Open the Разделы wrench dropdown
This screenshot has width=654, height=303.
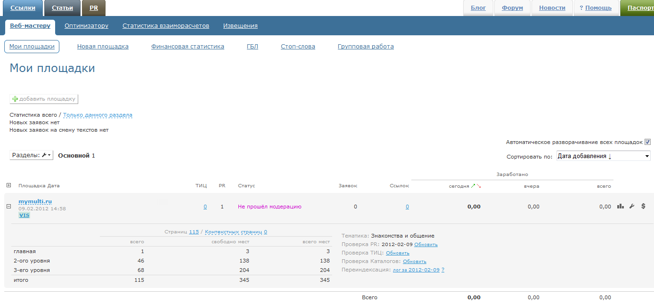(x=31, y=155)
